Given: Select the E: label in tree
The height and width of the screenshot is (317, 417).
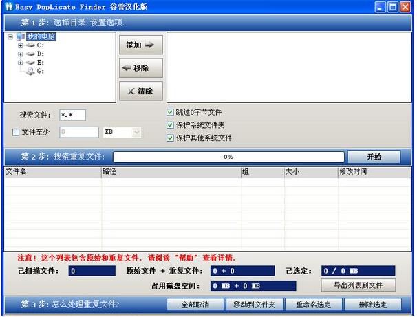Looking at the screenshot, I should (x=41, y=63).
